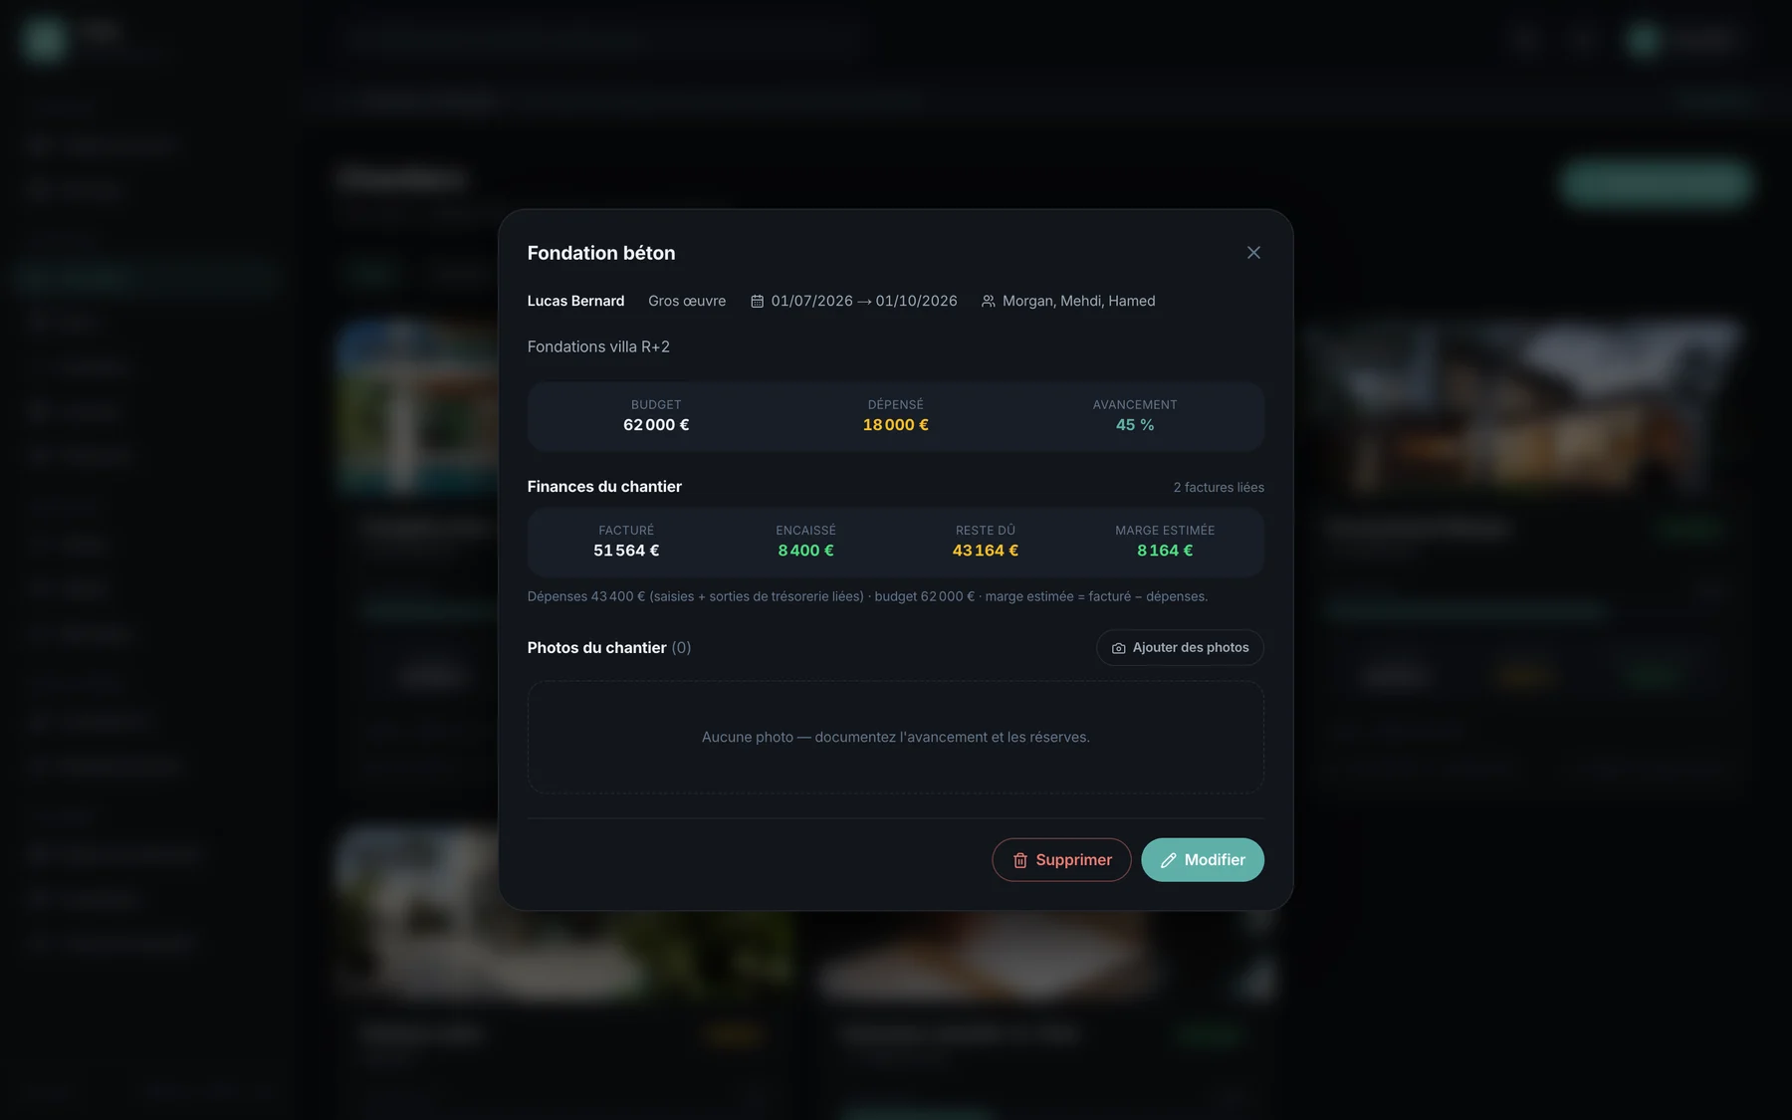This screenshot has height=1120, width=1792.
Task: Click the trash icon in Supprimer
Action: [x=1019, y=860]
